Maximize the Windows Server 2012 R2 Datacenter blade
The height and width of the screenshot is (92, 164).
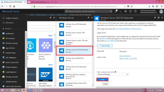tap(158, 18)
